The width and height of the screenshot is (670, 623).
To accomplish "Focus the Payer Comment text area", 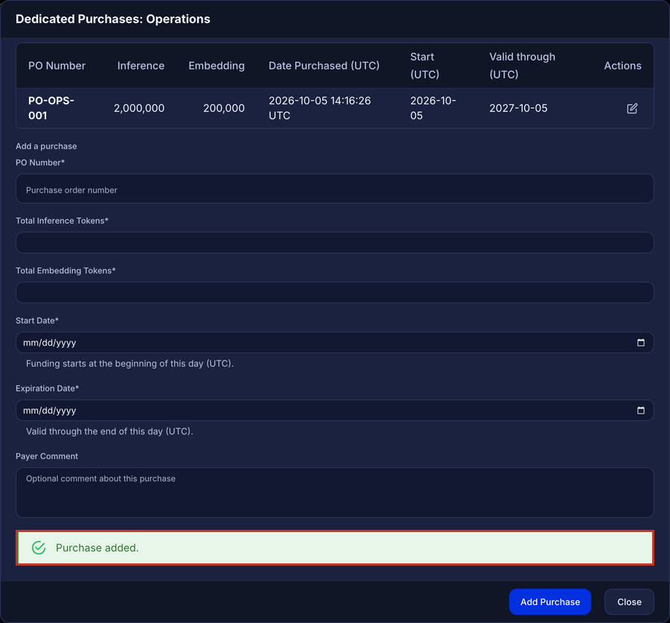I will tap(334, 493).
